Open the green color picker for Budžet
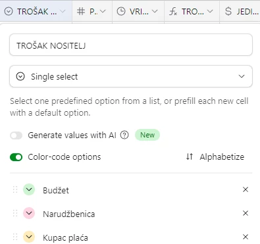 (x=29, y=189)
